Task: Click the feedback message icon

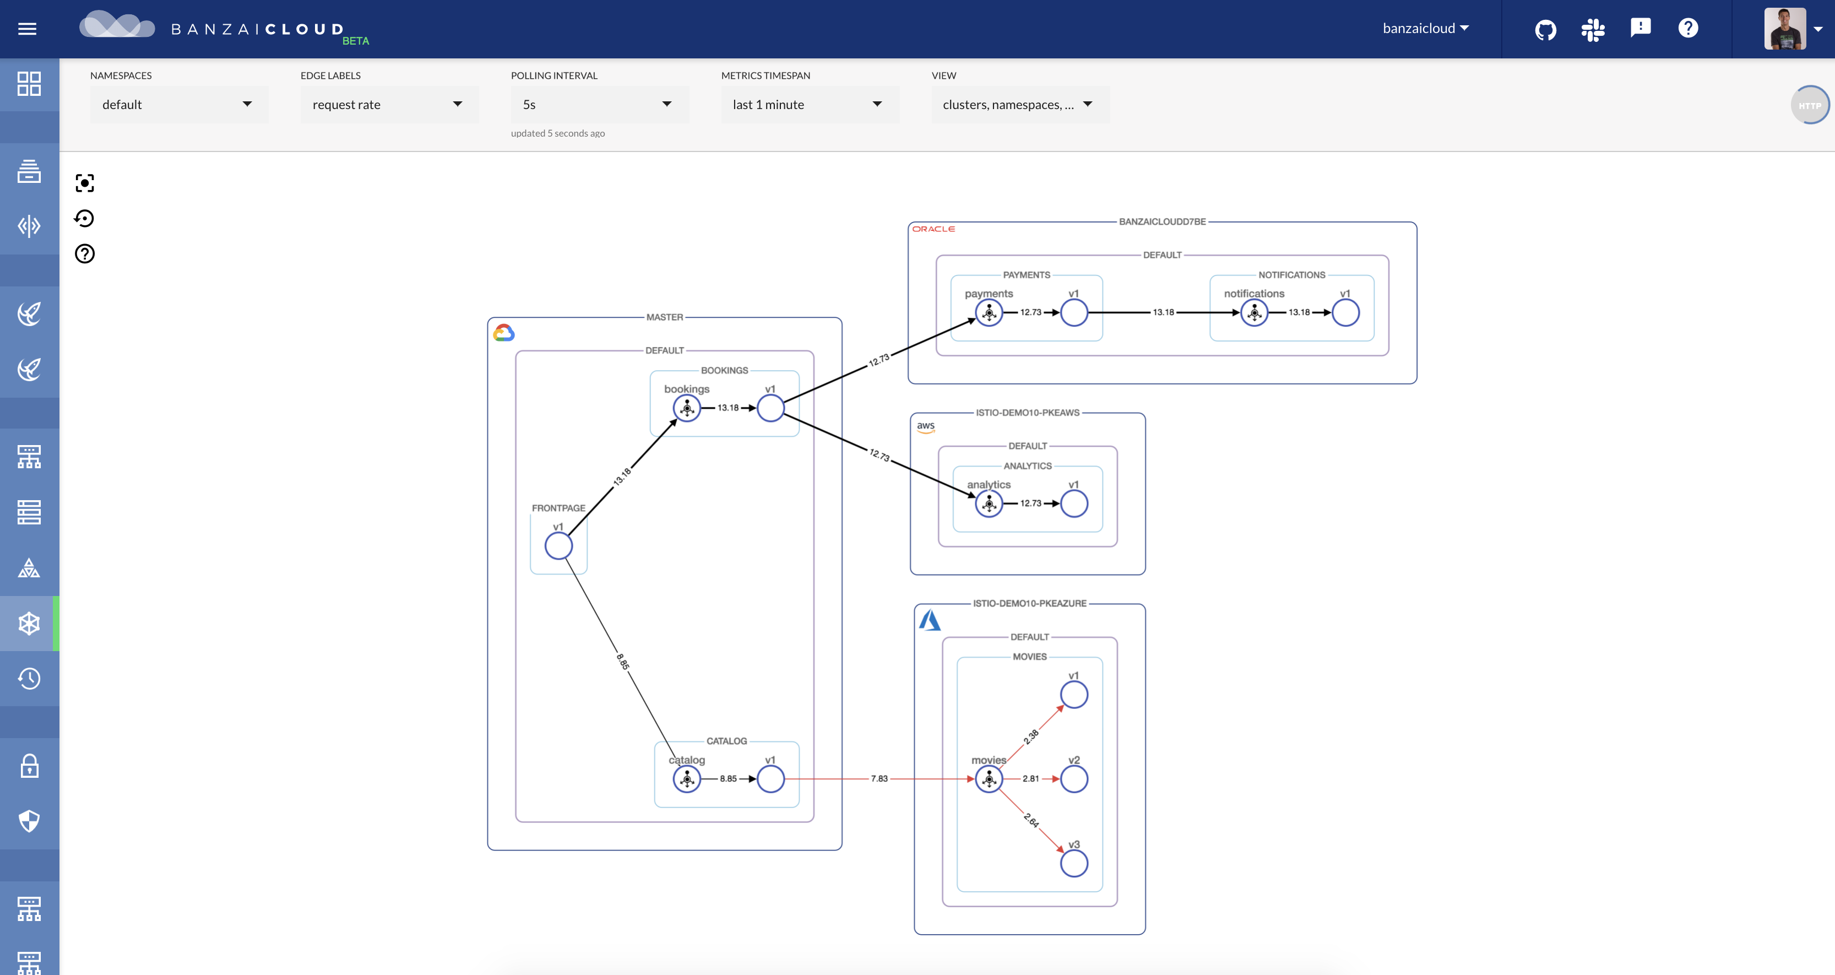Action: [x=1641, y=28]
